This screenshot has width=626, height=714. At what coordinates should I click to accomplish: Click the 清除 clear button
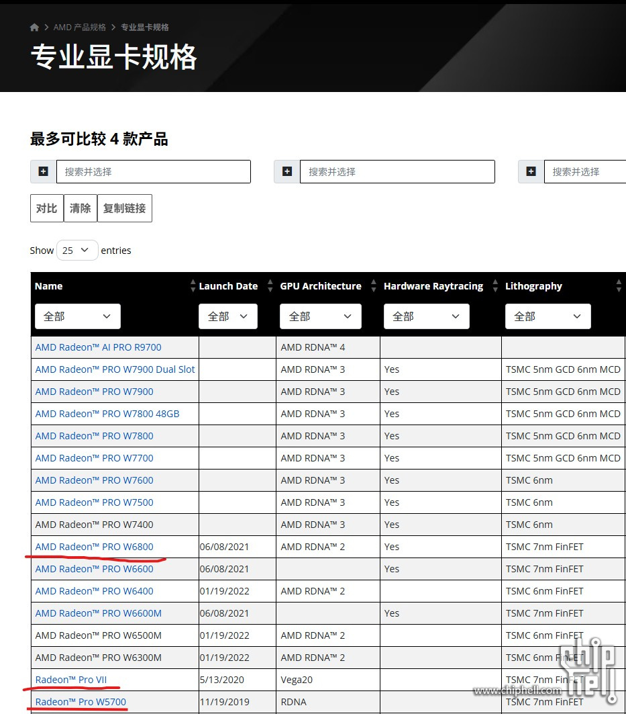[x=81, y=208]
